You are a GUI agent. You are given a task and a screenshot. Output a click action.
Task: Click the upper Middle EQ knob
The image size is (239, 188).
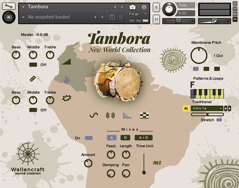click(x=33, y=55)
